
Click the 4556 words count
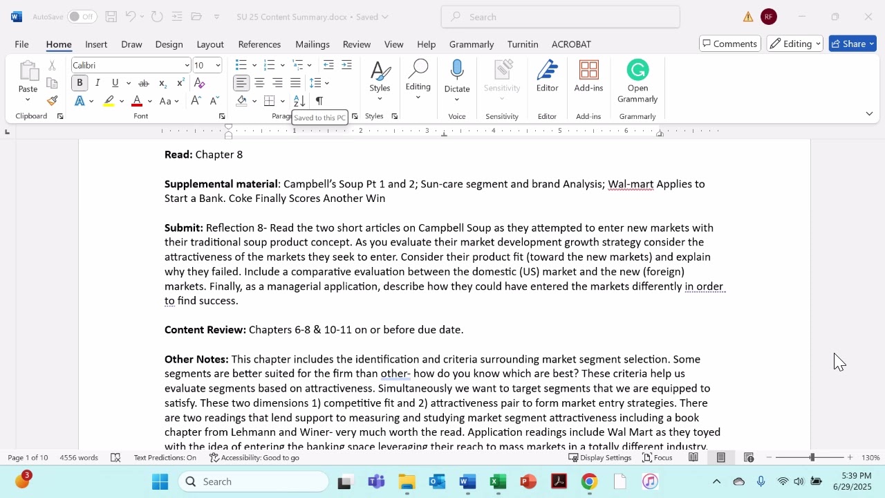[80, 457]
